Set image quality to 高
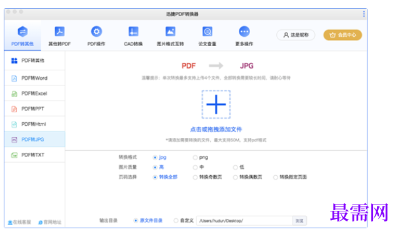The width and height of the screenshot is (400, 232). click(155, 167)
